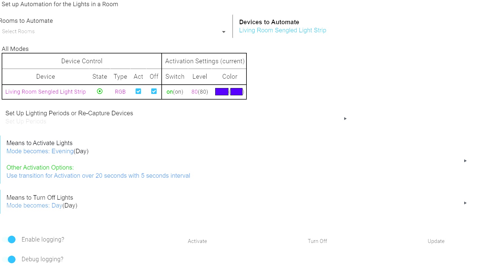
Task: Uncheck the Off checkbox for the light strip
Action: coord(154,91)
